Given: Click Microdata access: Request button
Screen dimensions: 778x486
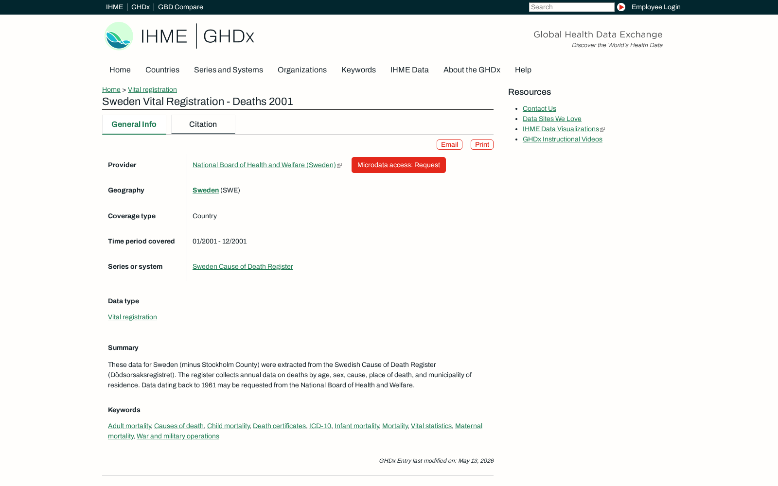Looking at the screenshot, I should click(x=399, y=165).
